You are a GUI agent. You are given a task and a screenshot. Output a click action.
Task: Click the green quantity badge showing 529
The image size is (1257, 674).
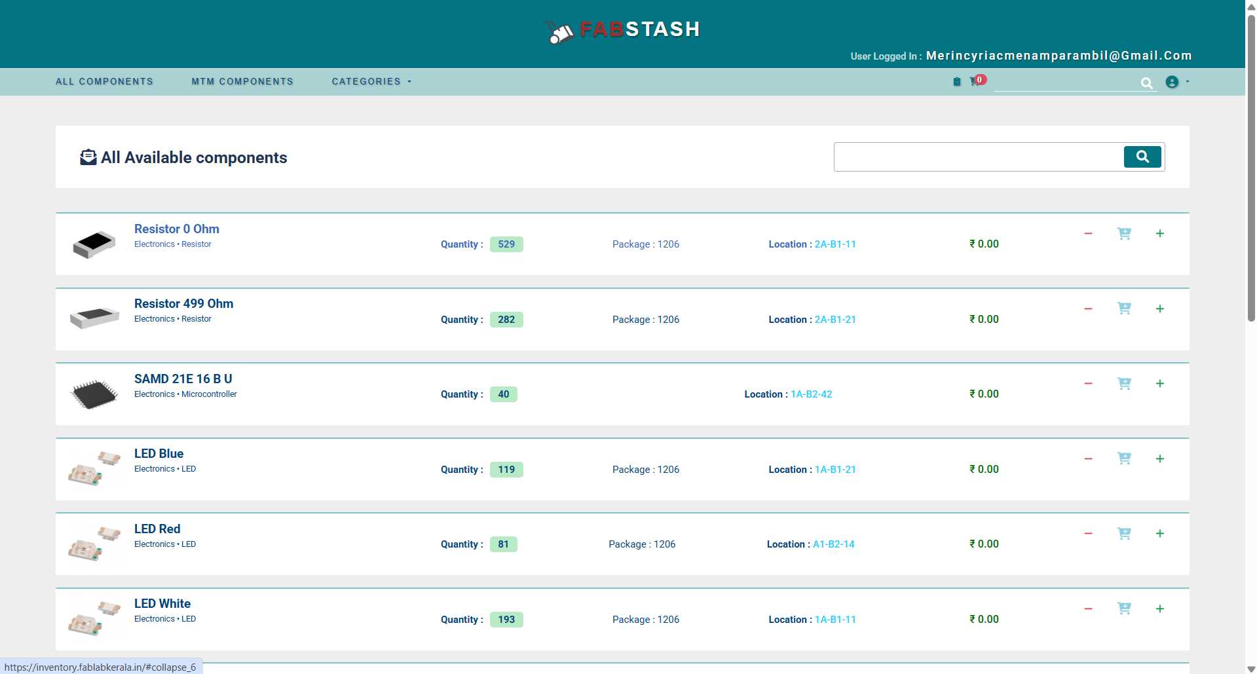click(506, 244)
